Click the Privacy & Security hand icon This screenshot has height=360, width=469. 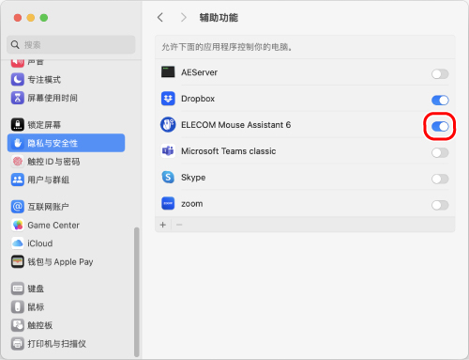(18, 143)
